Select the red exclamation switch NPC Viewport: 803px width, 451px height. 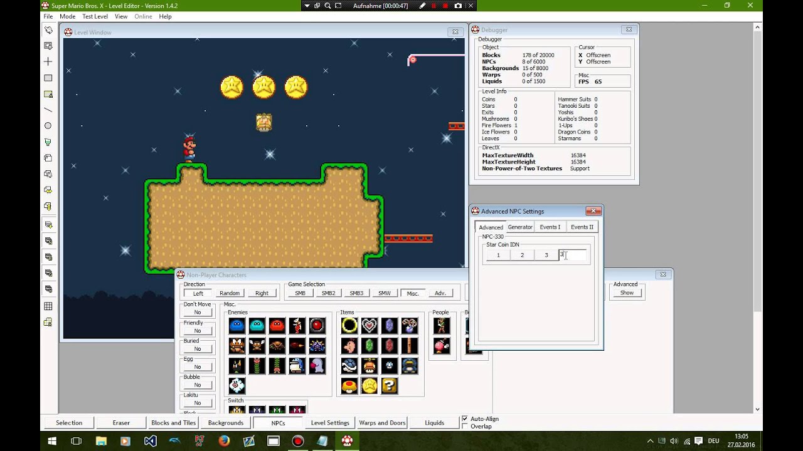(x=297, y=410)
